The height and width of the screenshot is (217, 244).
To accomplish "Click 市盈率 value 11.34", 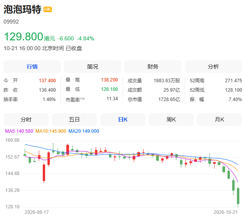I will pyautogui.click(x=112, y=99).
